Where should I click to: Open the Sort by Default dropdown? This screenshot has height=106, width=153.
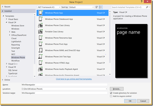(81, 7)
